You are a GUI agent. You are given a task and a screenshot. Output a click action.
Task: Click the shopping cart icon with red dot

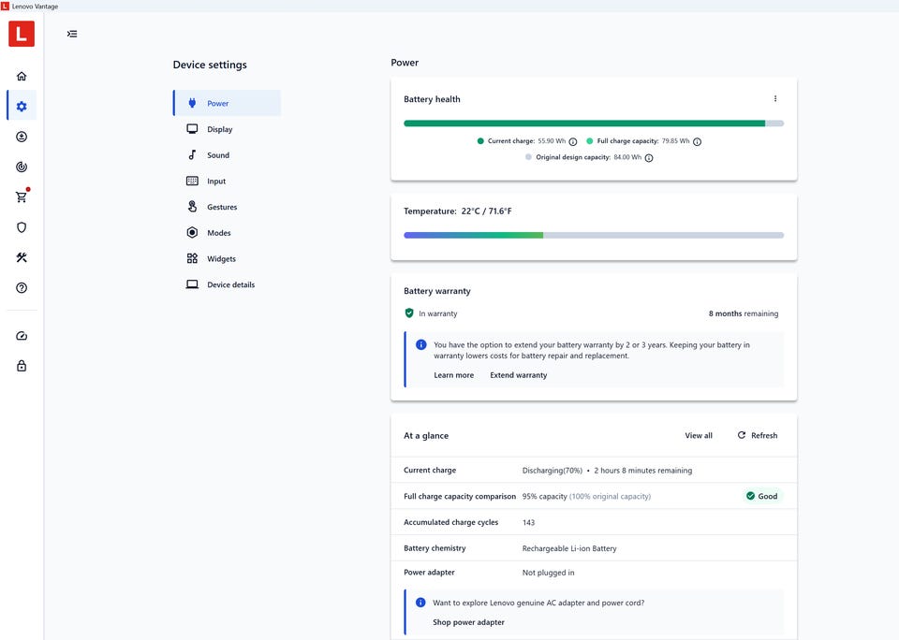point(22,196)
